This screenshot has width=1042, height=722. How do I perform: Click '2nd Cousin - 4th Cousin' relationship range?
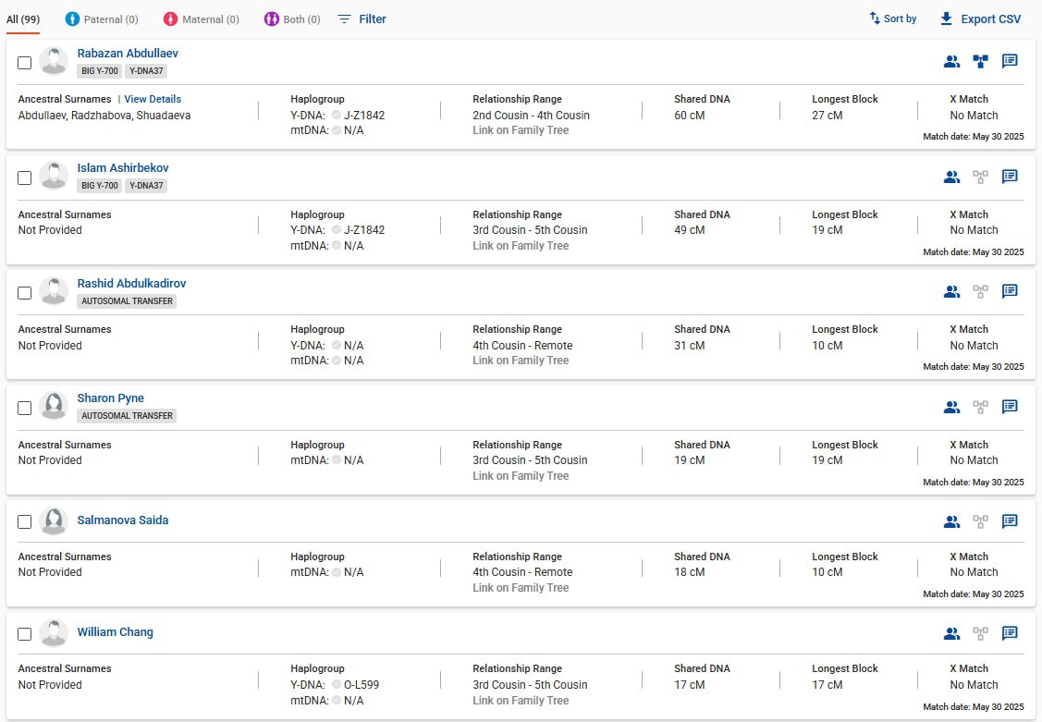coord(531,115)
